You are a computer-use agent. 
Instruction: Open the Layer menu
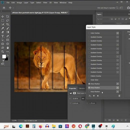[26, 2]
